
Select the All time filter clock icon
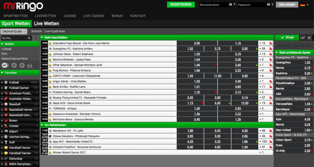pos(5,65)
